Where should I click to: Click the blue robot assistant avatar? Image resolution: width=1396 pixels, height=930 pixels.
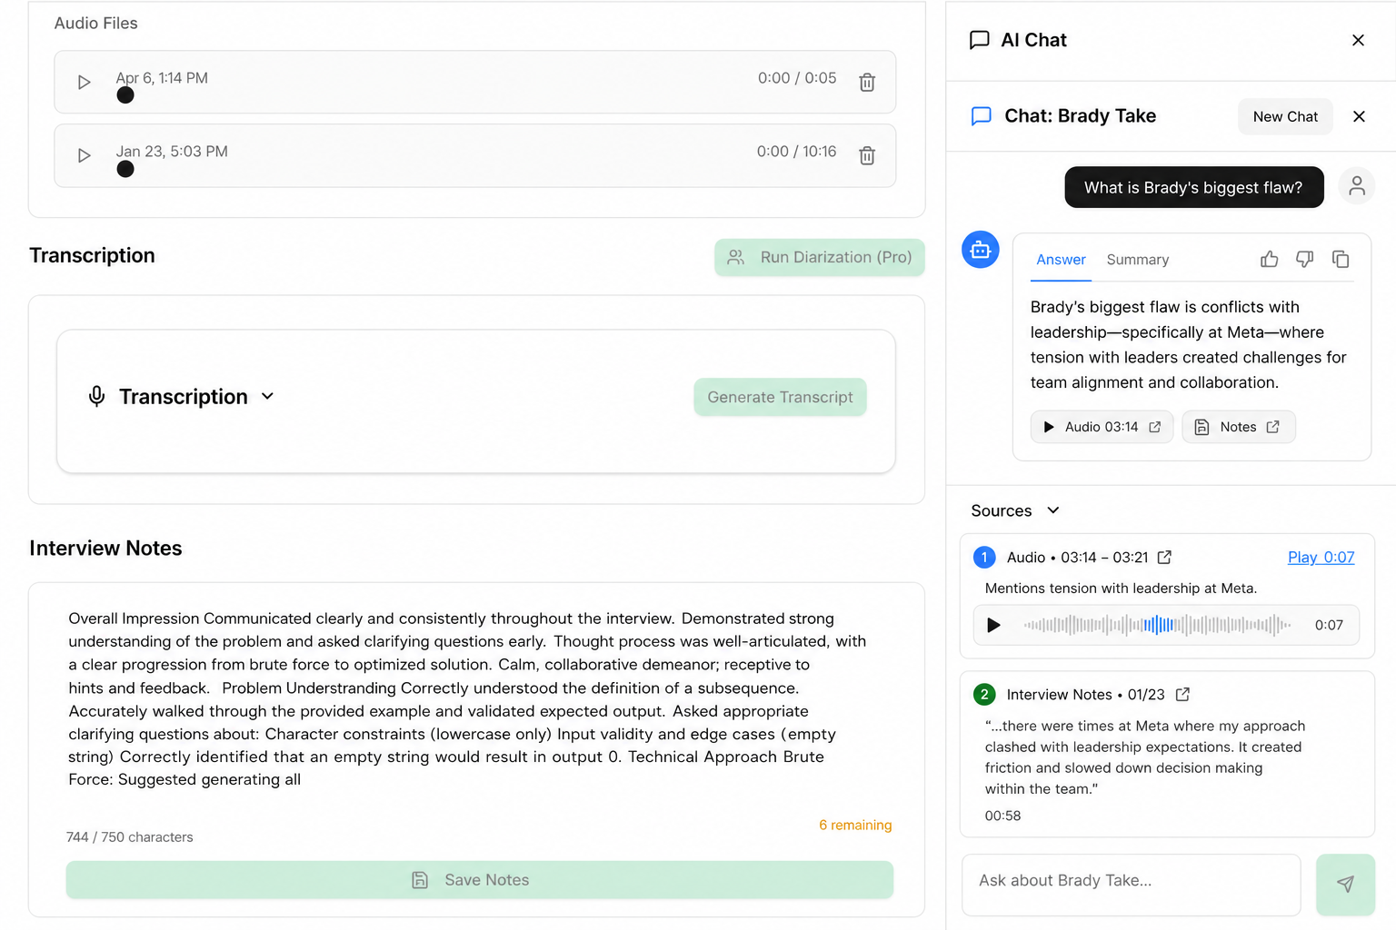(981, 250)
